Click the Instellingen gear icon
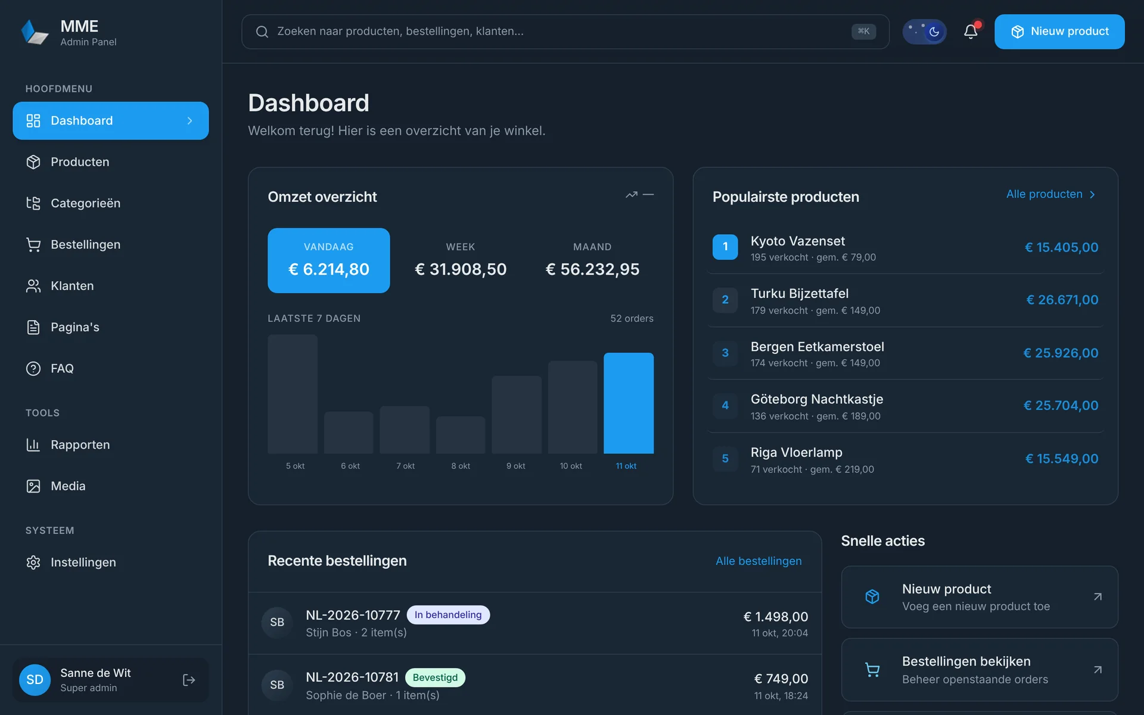 [33, 562]
